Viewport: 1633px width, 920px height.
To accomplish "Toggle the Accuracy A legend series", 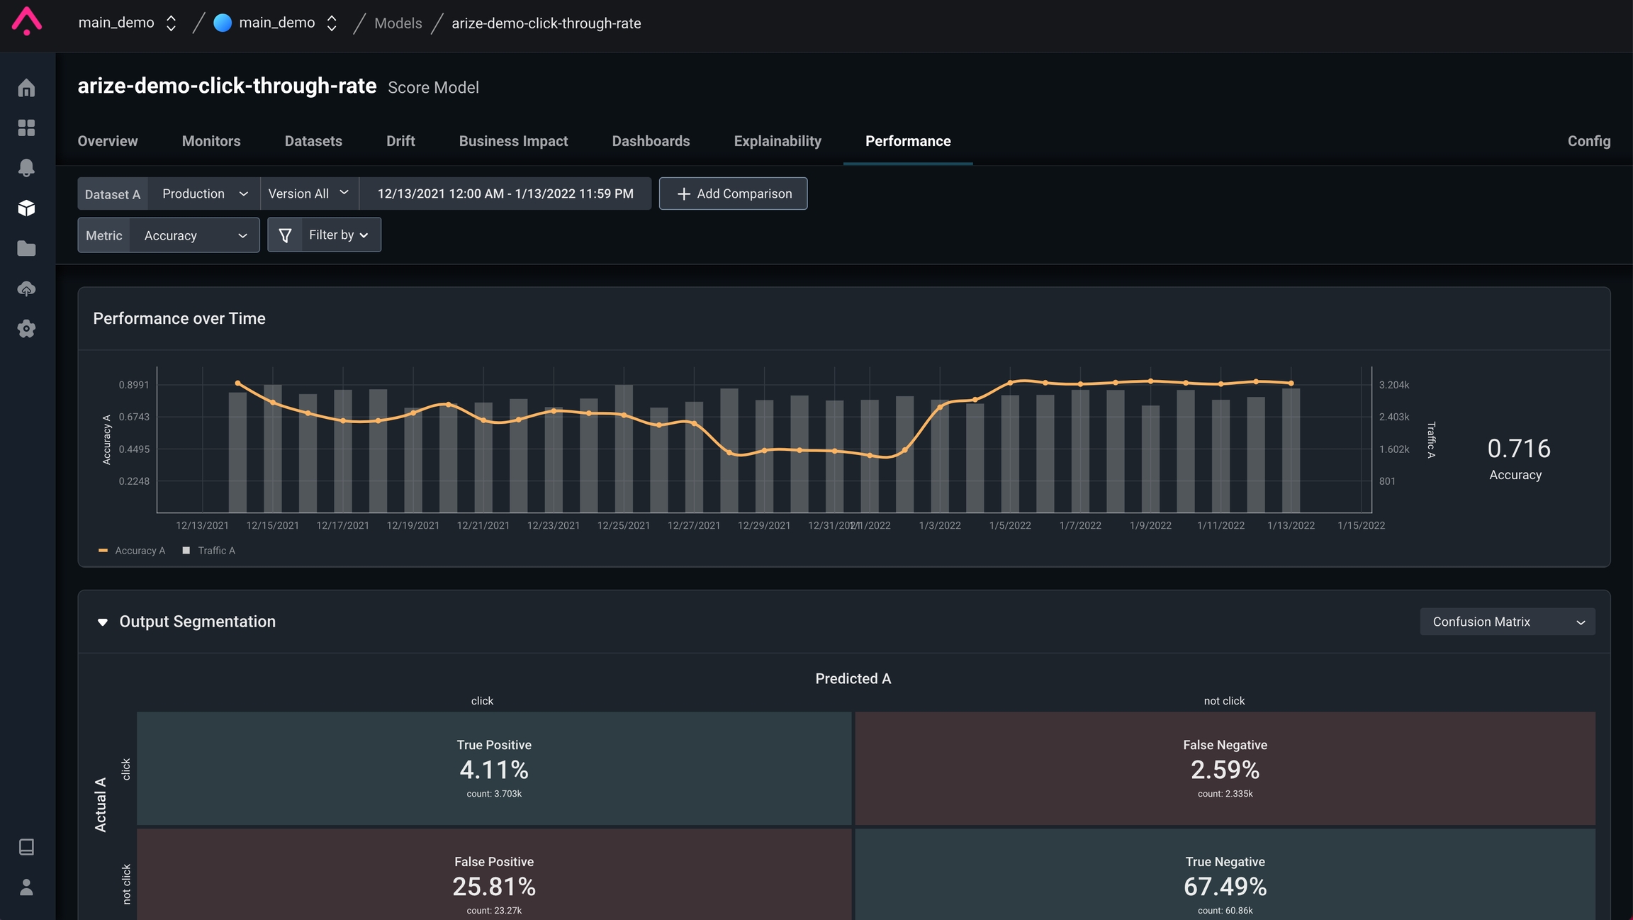I will click(133, 551).
